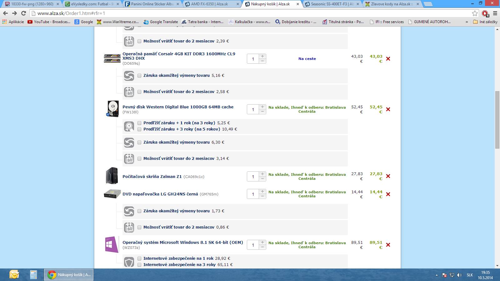Increase Corsair RAM quantity with plus
Viewport: 500px width, 281px height.
[x=262, y=56]
